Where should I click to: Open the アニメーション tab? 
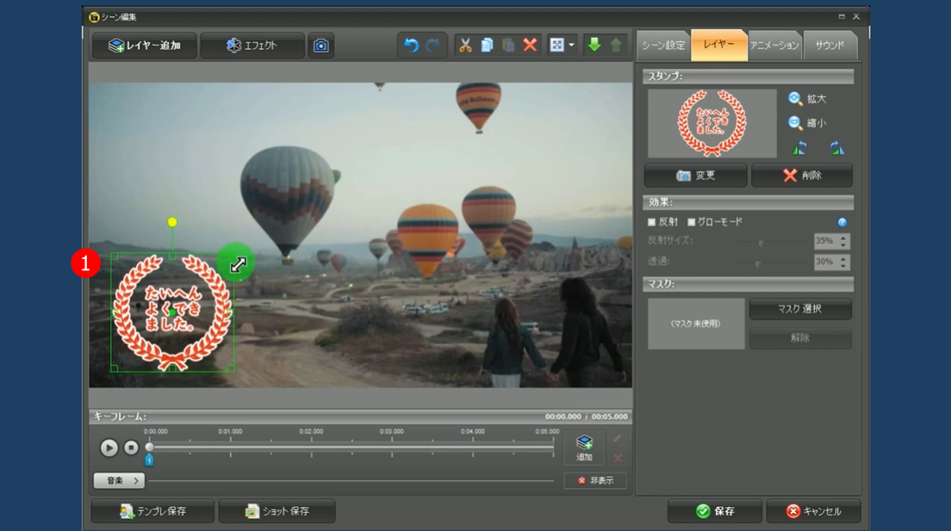(x=774, y=45)
